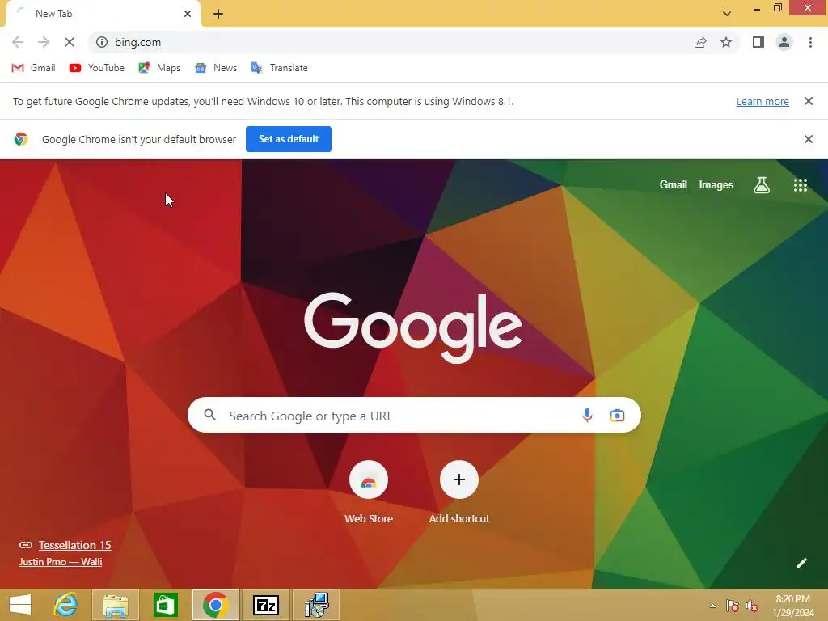Open a new tab

218,14
